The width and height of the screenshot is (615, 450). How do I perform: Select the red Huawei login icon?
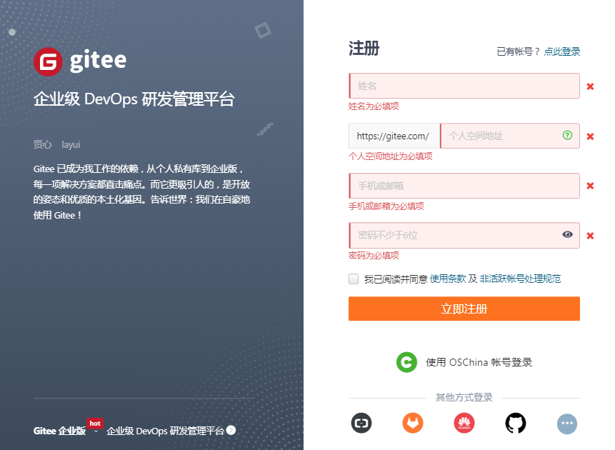point(464,423)
